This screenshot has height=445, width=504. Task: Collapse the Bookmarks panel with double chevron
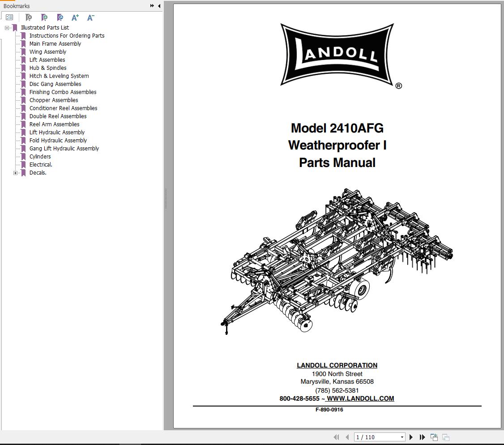point(152,6)
